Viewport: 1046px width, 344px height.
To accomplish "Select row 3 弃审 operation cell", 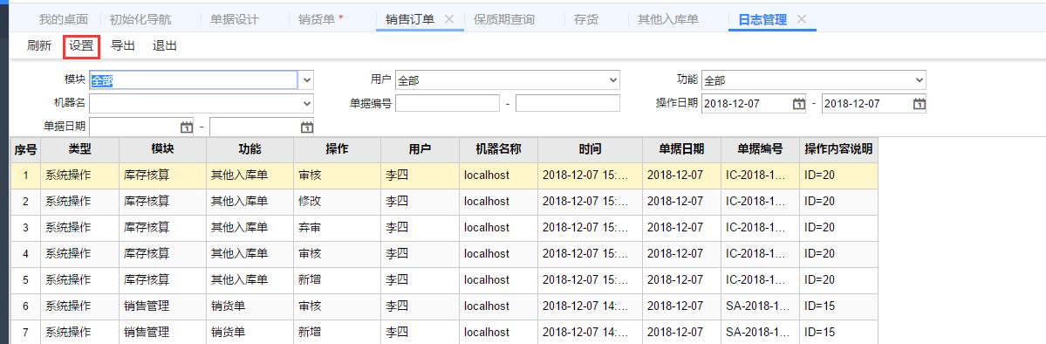I will tap(337, 228).
